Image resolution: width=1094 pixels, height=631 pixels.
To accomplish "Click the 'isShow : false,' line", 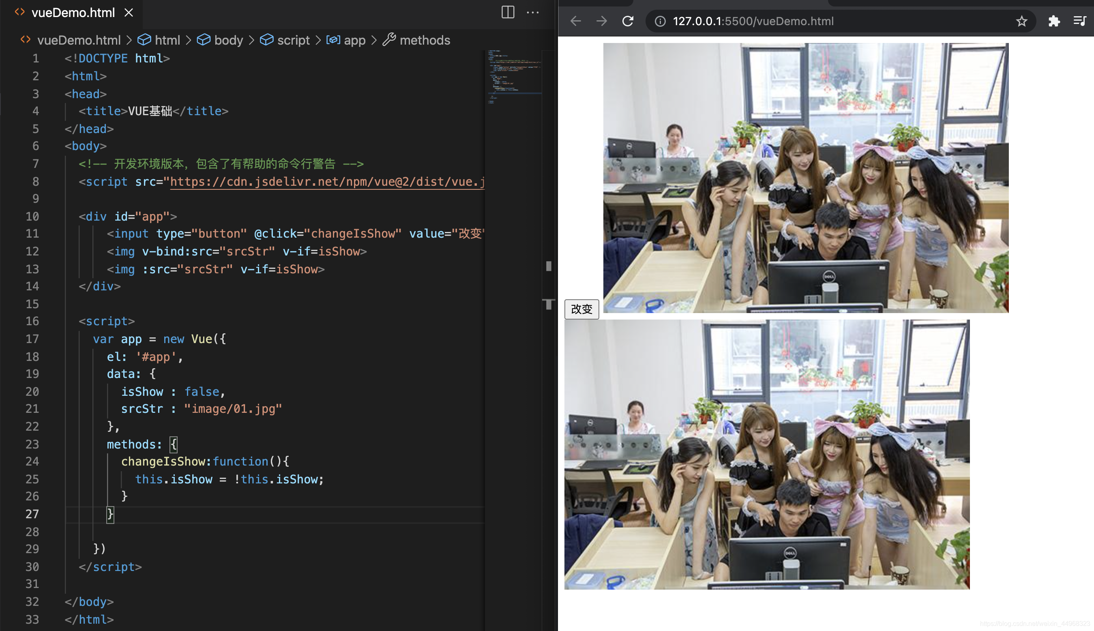I will pos(173,392).
